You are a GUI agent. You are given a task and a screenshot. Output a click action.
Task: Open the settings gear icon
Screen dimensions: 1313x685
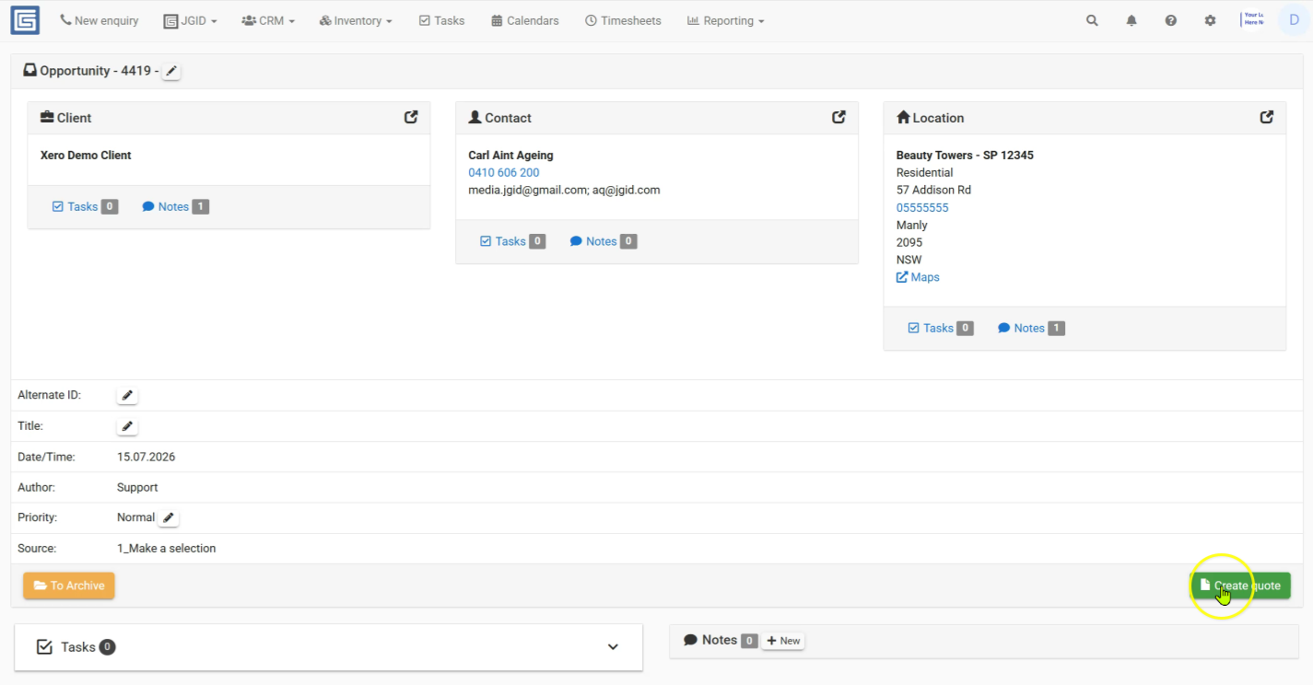[x=1210, y=20]
